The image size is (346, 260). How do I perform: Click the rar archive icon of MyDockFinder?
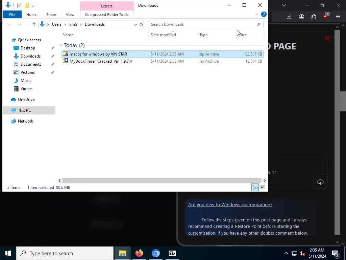[x=66, y=61]
